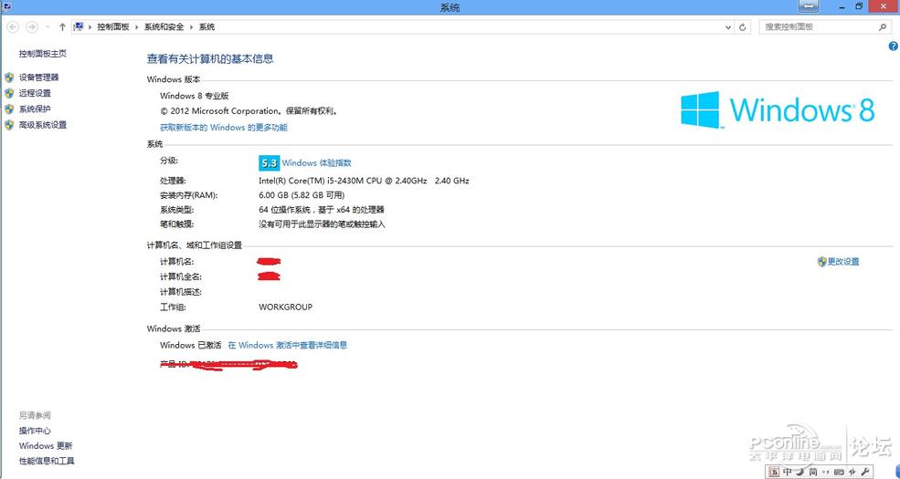Click the 6.00 GB (5.82 GB 可用) memory value
This screenshot has width=900, height=479.
point(302,195)
